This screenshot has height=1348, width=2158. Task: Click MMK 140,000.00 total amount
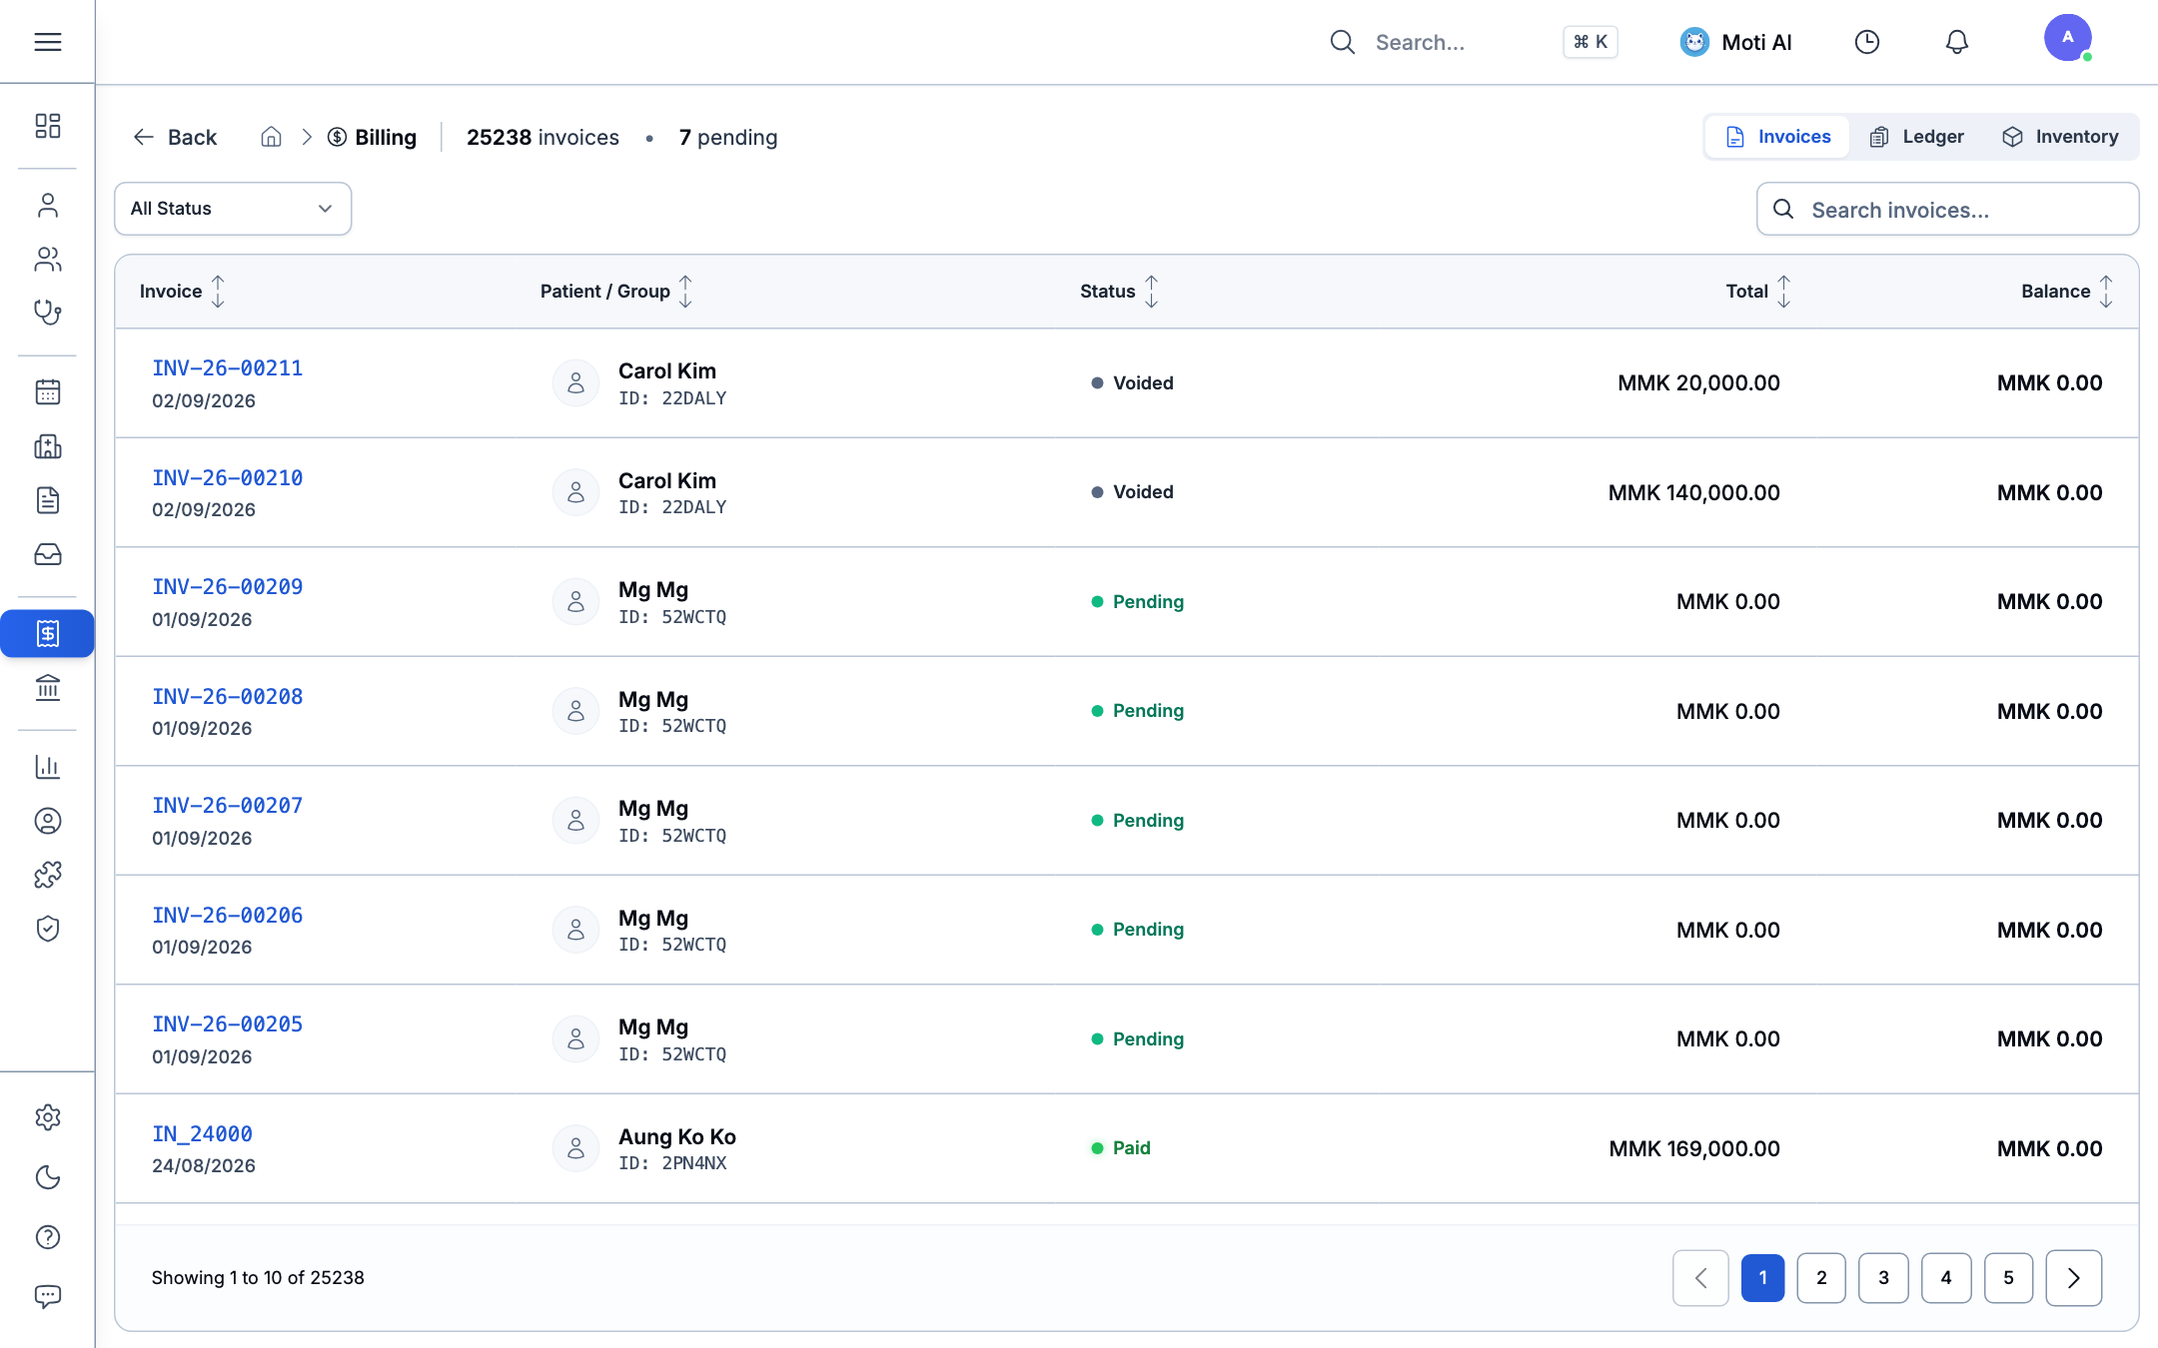point(1693,492)
